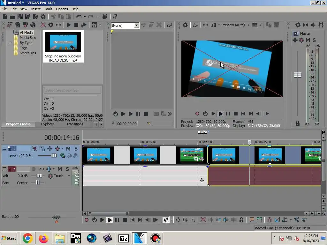Open edit tool selection dropdown arrow
This screenshot has height=245, width=327.
click(172, 220)
